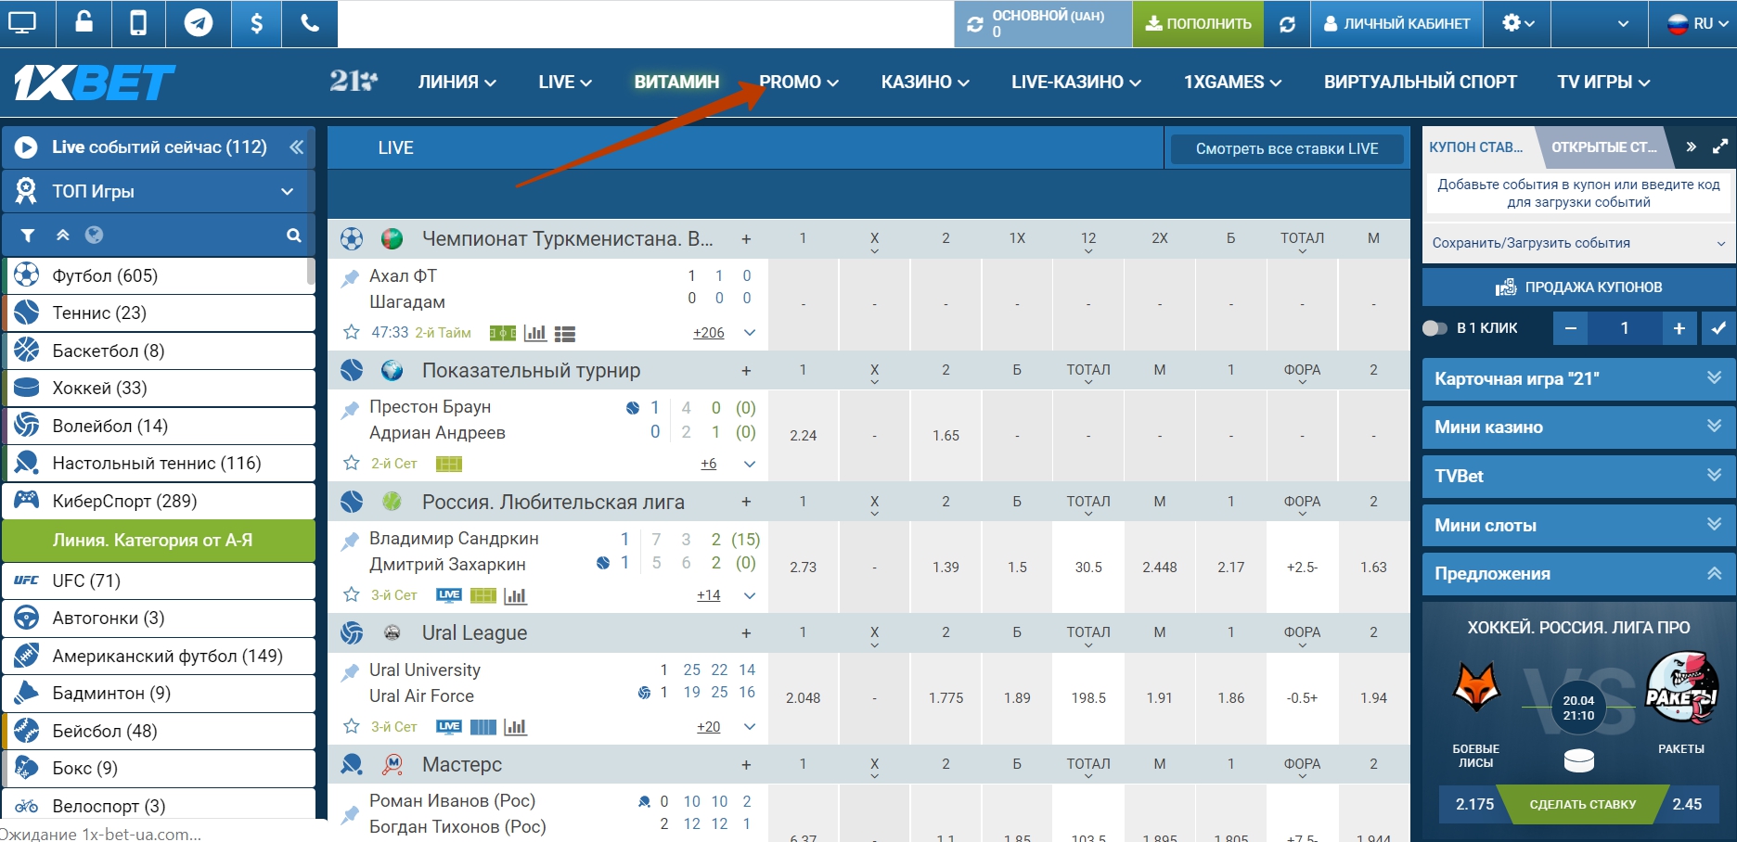Open the 21 card game icon in navigation

[x=354, y=82]
